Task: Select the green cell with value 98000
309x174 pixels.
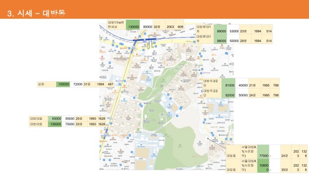Action: pos(220,39)
